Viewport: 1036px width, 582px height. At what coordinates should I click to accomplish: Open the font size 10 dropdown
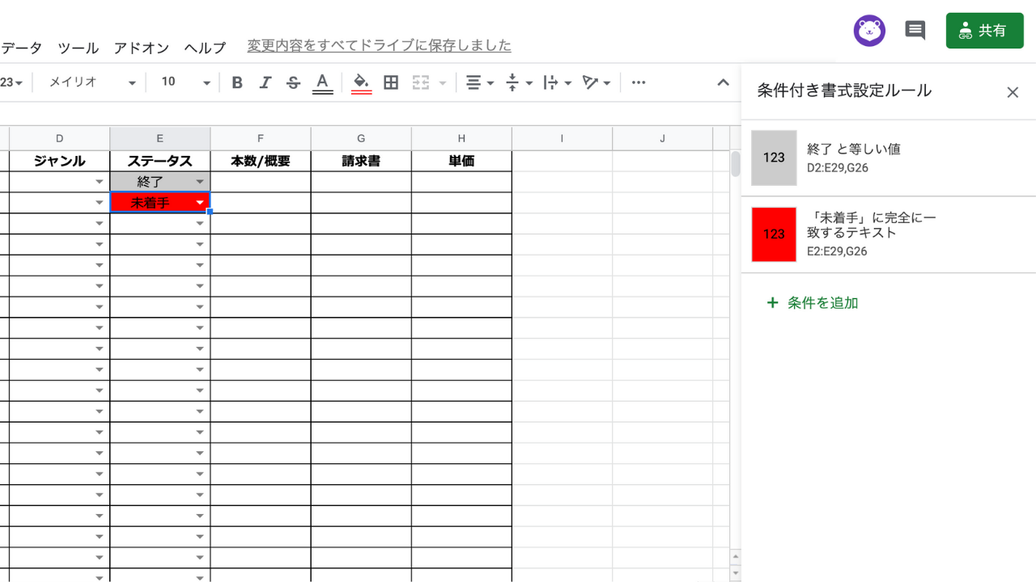click(x=185, y=82)
